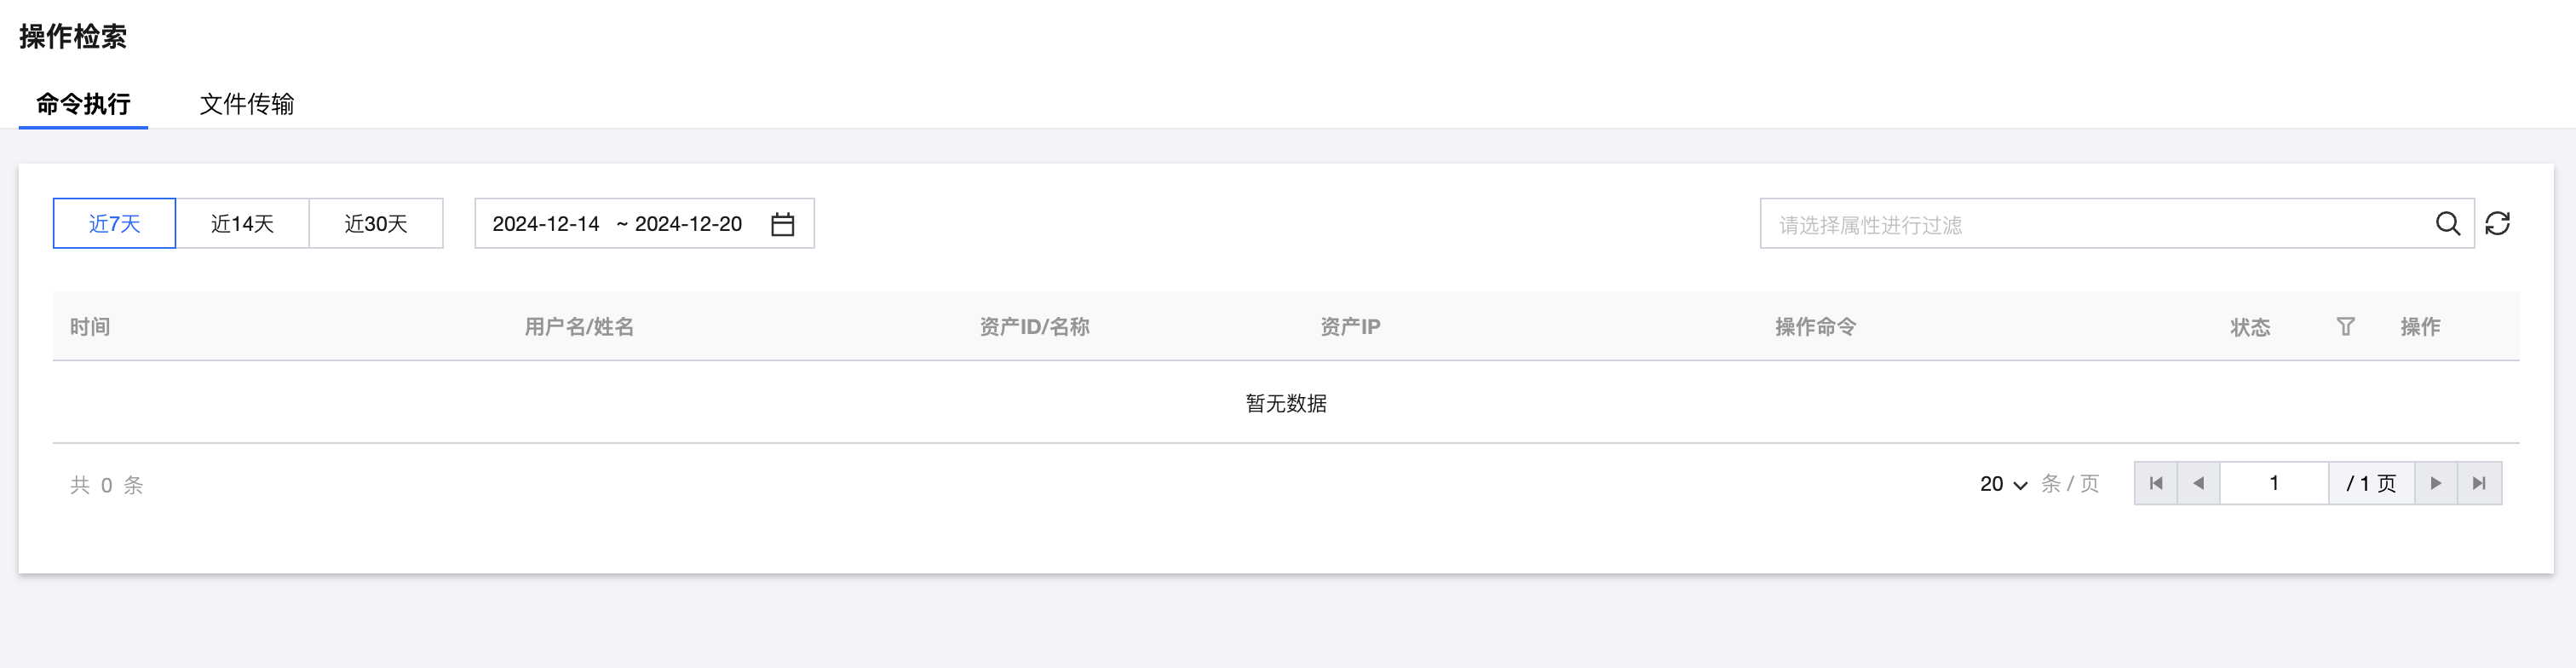Go to the previous page

point(2198,484)
